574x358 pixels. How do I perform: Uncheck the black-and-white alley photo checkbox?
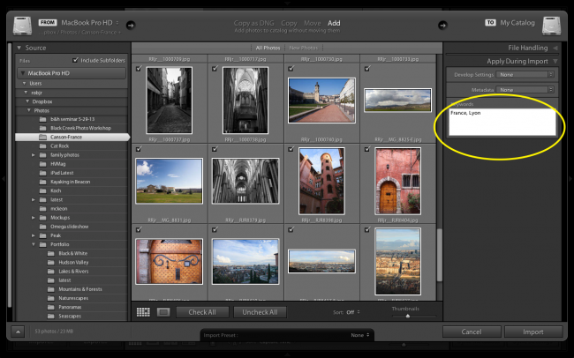tap(139, 67)
